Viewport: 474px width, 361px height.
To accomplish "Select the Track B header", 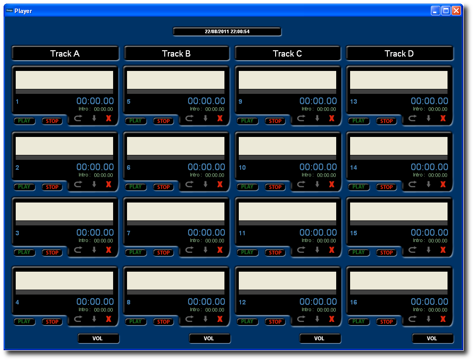I will coord(176,53).
